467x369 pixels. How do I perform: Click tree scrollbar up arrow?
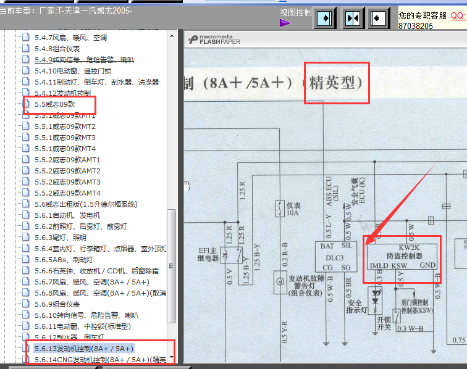pyautogui.click(x=172, y=36)
